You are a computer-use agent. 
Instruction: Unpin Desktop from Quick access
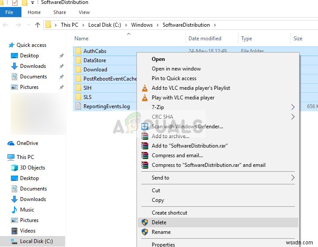click(x=61, y=56)
